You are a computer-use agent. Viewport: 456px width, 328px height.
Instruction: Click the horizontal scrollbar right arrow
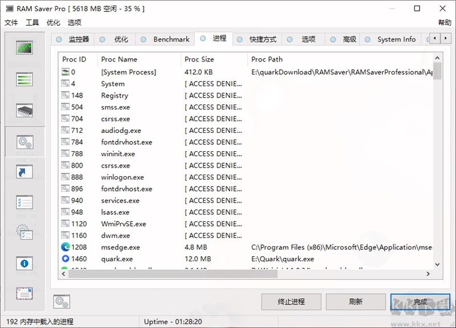coord(428,274)
